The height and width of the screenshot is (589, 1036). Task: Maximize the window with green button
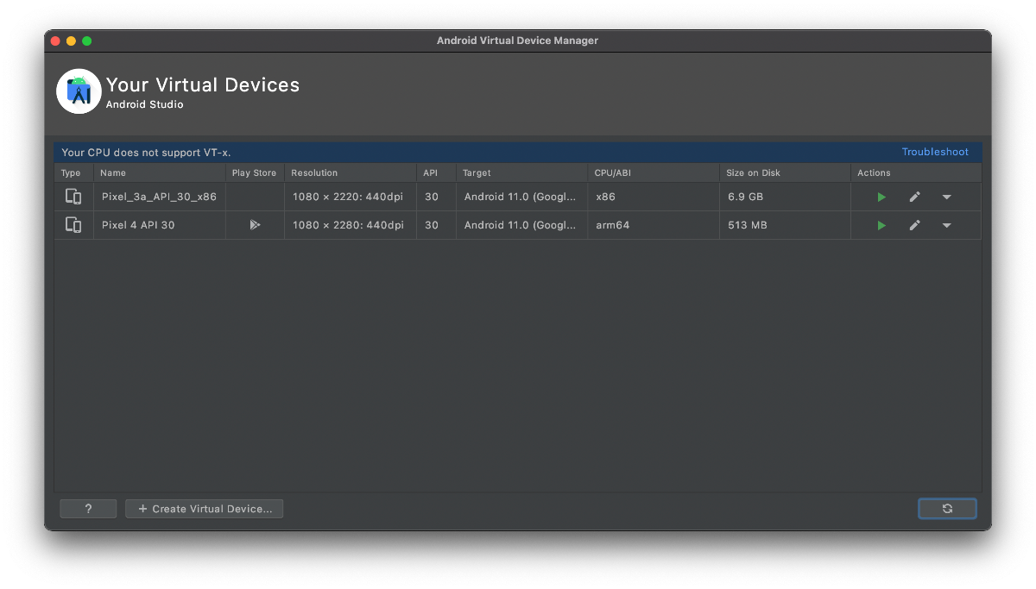tap(86, 41)
